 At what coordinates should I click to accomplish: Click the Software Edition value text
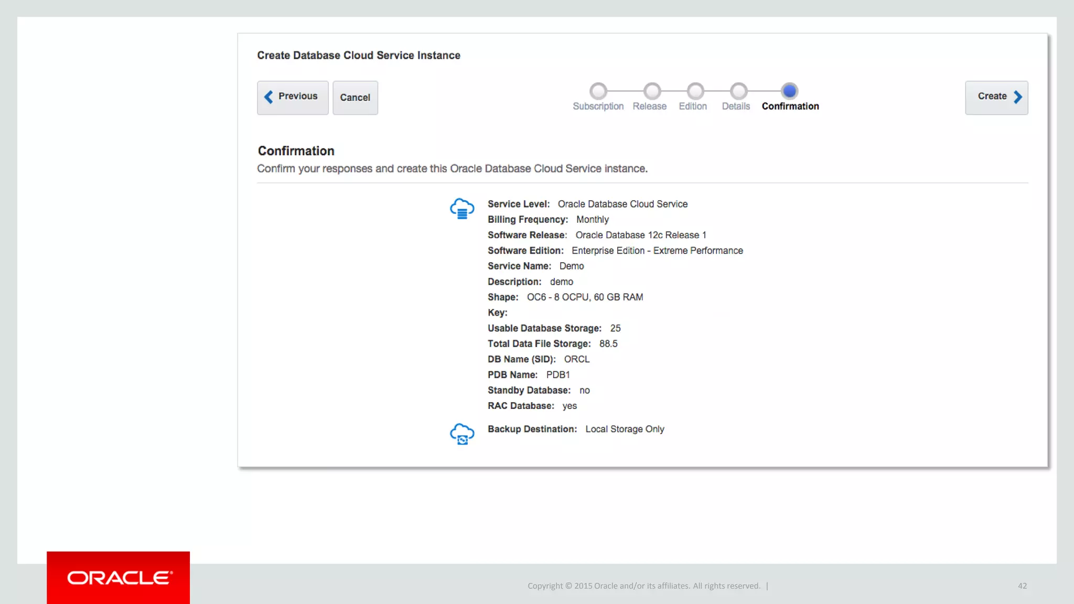click(657, 251)
